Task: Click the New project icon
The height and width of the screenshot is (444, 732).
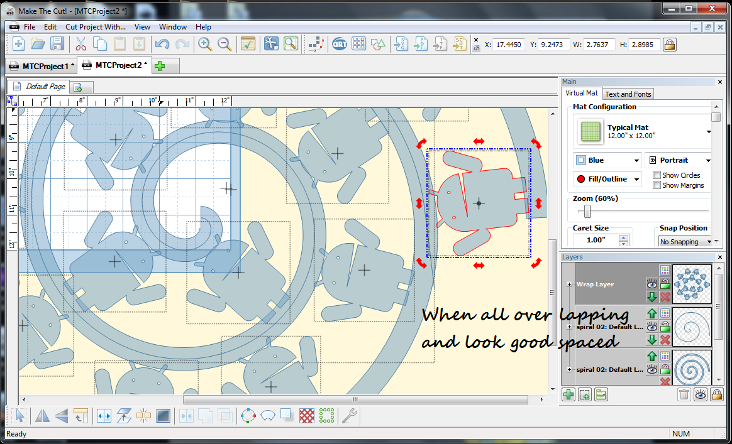Action: click(x=18, y=45)
